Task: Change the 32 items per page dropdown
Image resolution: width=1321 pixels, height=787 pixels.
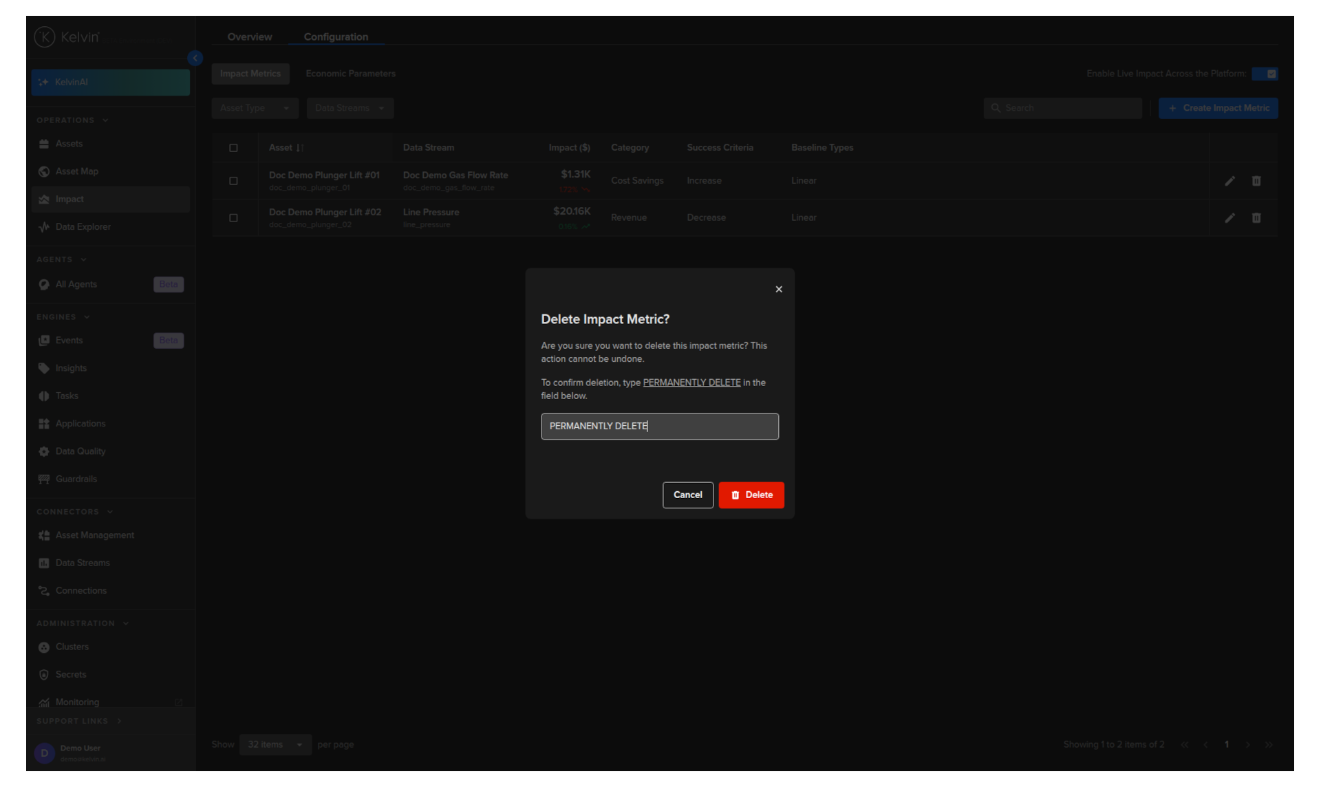Action: [x=275, y=744]
